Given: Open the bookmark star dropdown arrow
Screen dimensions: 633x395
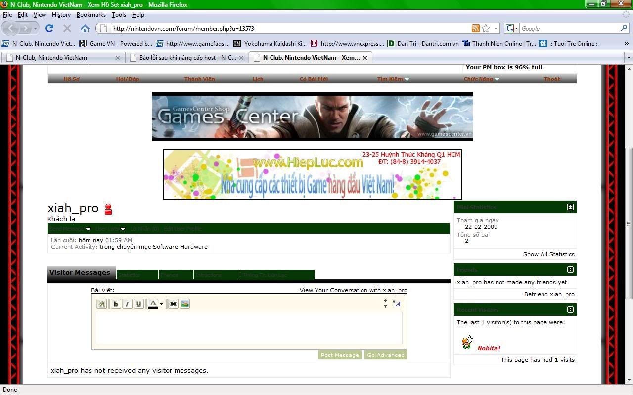Looking at the screenshot, I should (496, 28).
